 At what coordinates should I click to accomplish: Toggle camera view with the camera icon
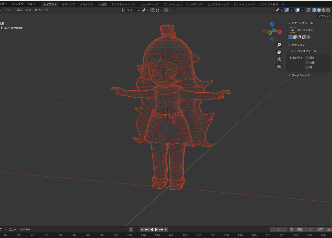279,59
